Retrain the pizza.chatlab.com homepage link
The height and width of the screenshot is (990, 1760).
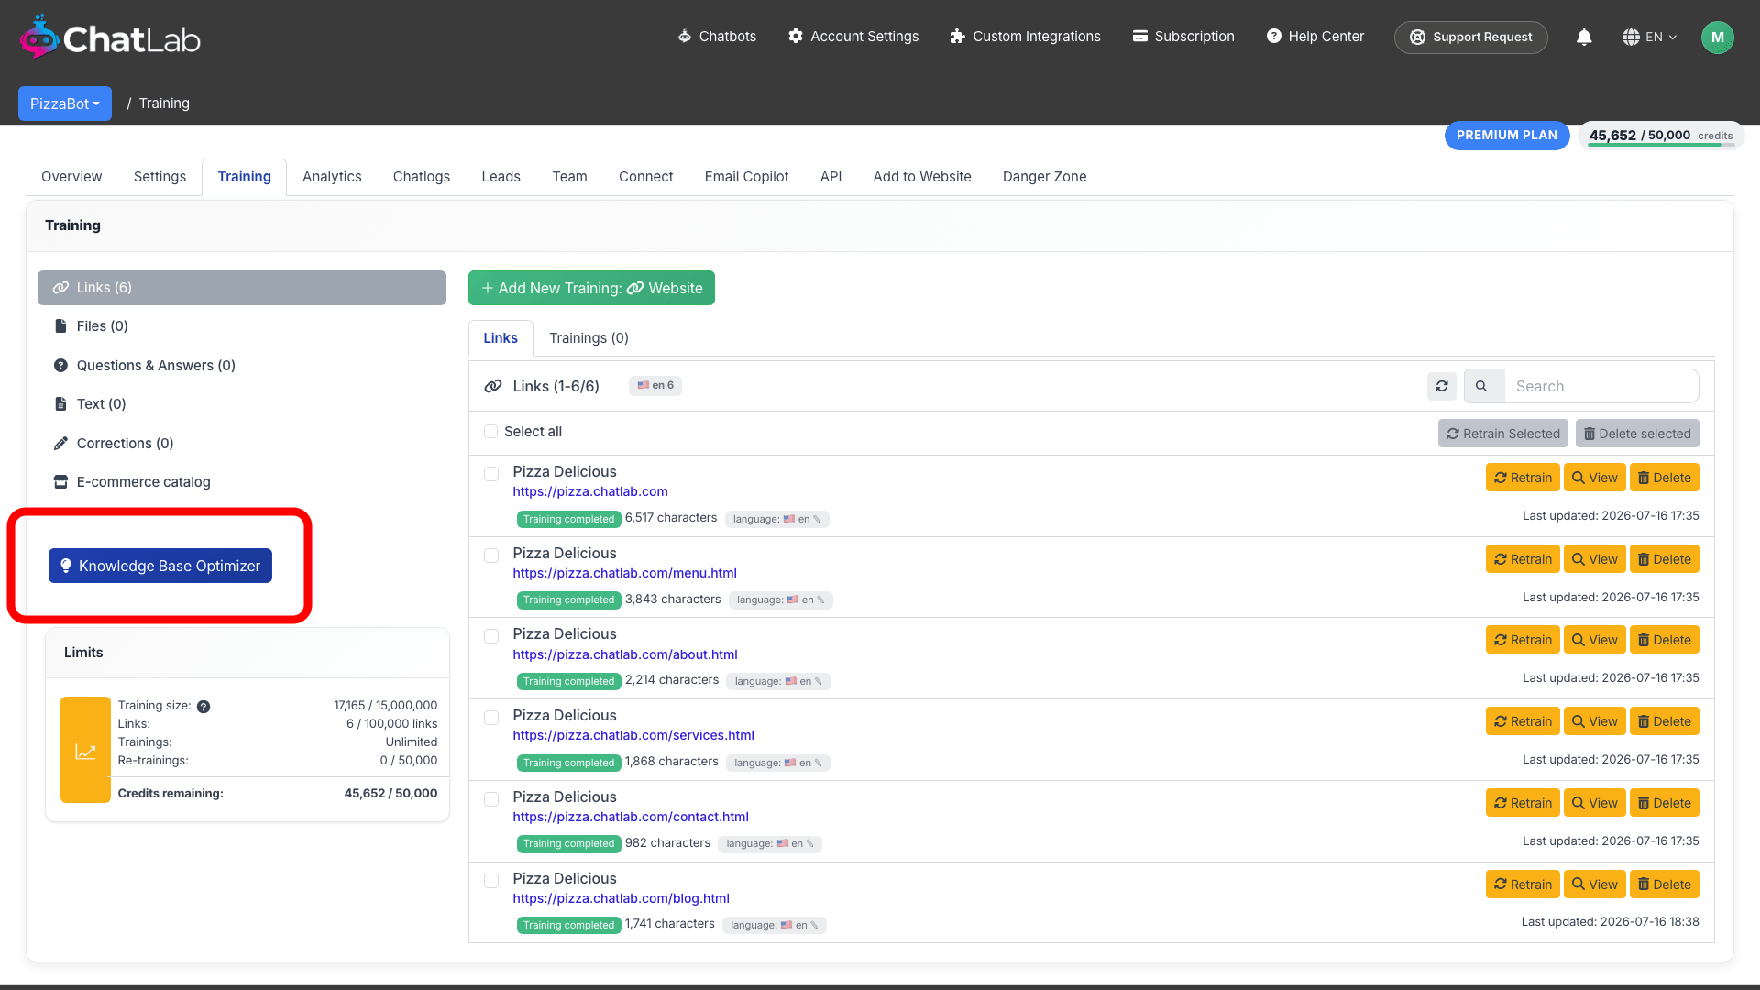[1523, 478]
